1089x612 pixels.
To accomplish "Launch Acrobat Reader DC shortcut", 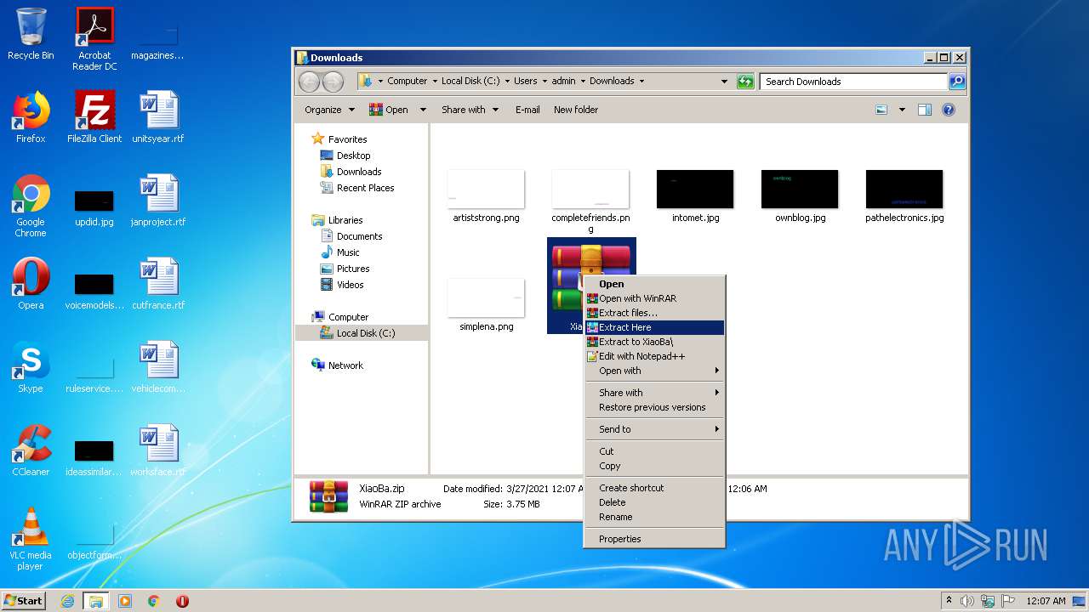I will (94, 39).
